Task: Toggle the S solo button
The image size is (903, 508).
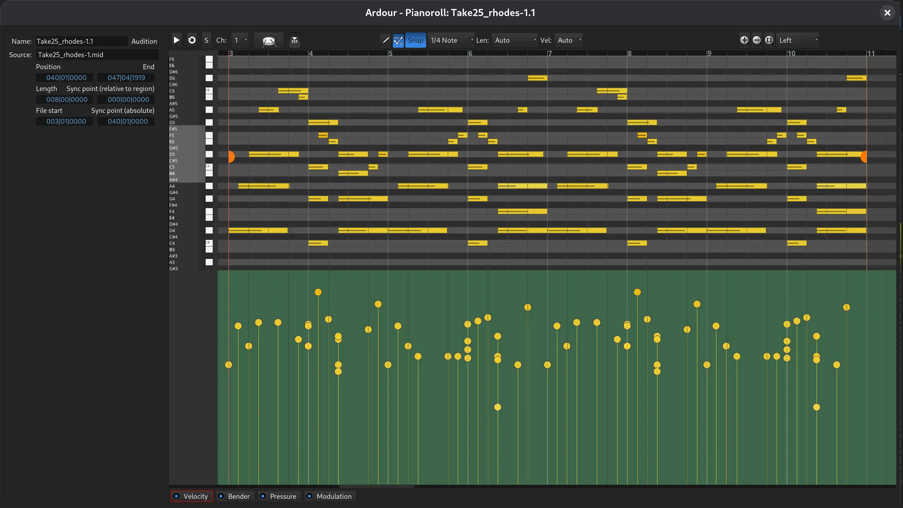Action: pyautogui.click(x=206, y=40)
